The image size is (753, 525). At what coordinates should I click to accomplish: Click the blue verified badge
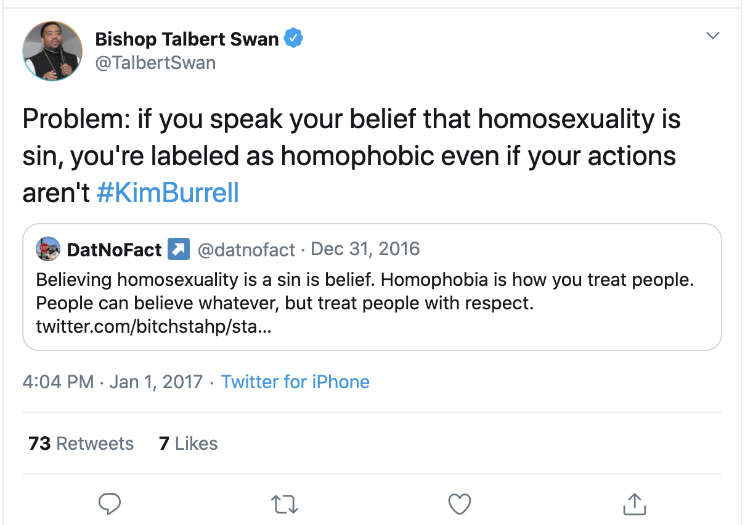click(293, 39)
